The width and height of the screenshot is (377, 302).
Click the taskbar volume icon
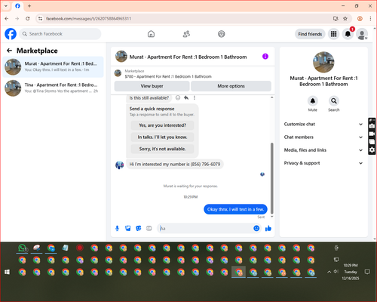click(x=336, y=272)
